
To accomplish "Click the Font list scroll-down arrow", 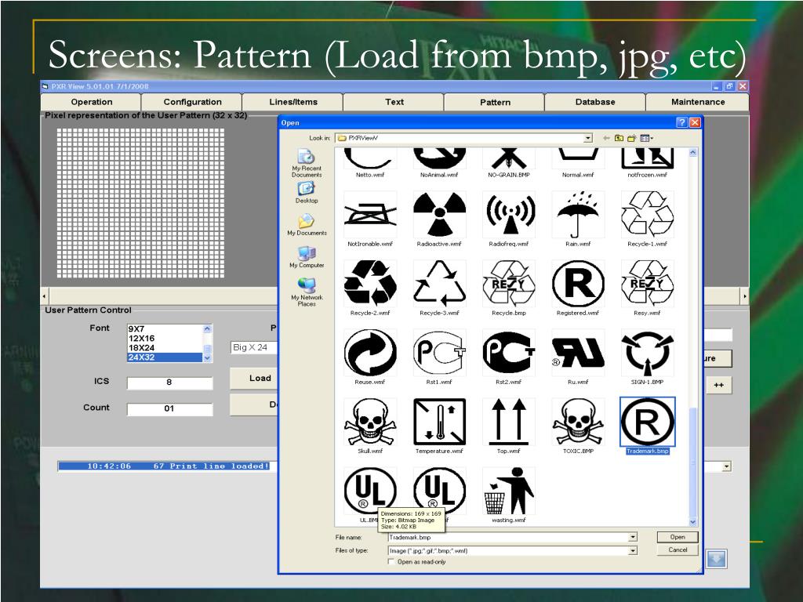I will [207, 358].
